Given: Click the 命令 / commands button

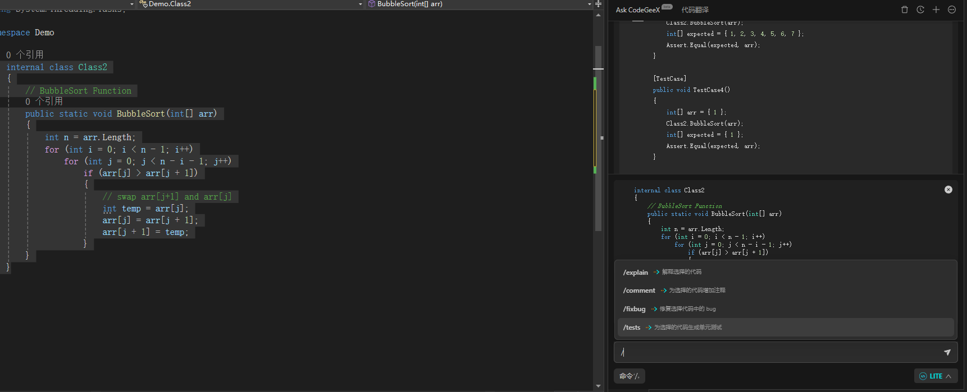Looking at the screenshot, I should tap(629, 376).
